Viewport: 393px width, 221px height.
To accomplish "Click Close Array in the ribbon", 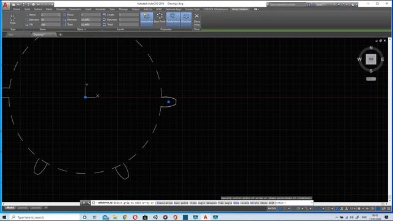I will coord(196,20).
